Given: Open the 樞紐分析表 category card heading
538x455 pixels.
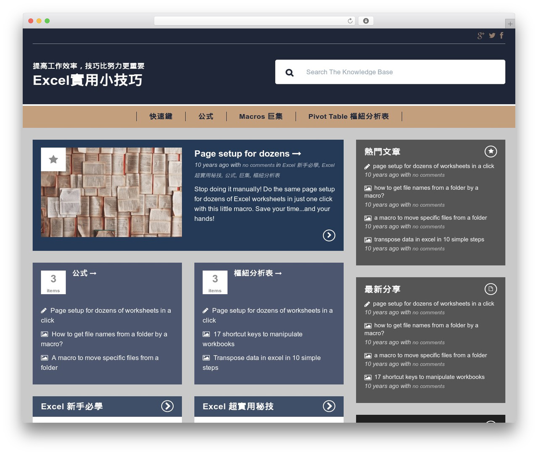Looking at the screenshot, I should click(x=258, y=273).
